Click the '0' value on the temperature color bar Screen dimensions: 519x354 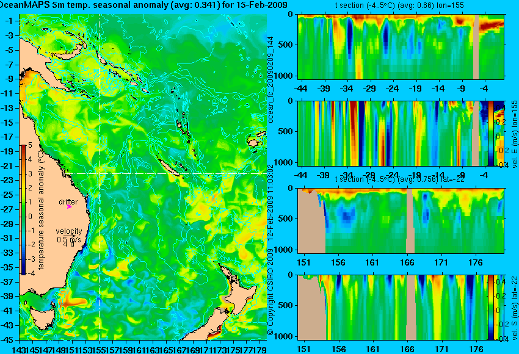coord(30,217)
